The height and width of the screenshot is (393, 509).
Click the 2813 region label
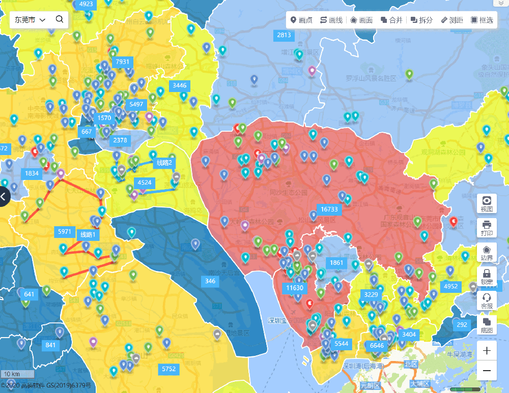[x=284, y=35]
